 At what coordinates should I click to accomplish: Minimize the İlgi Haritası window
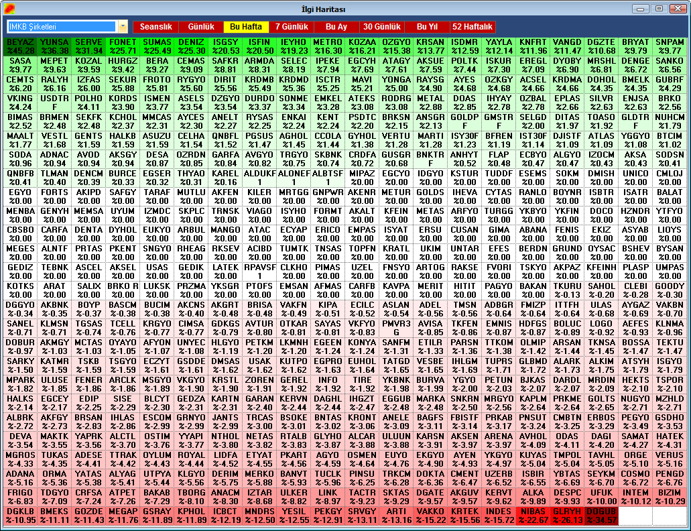coord(640,8)
